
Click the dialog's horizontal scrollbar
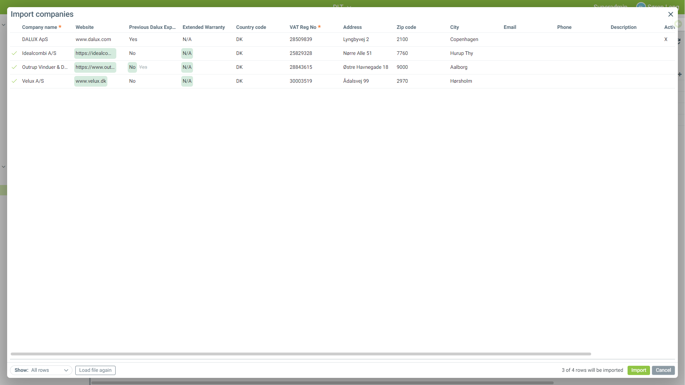[300, 354]
